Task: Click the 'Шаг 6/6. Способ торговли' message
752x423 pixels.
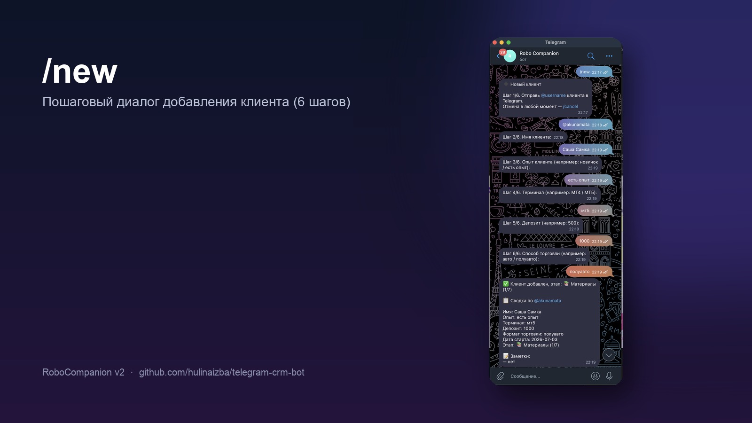Action: point(544,257)
